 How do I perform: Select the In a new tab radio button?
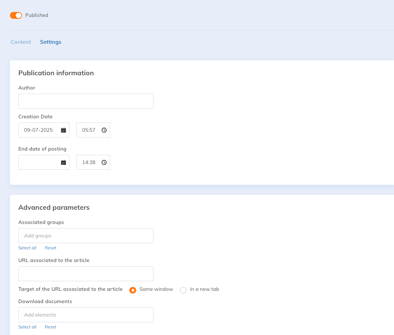coord(183,290)
